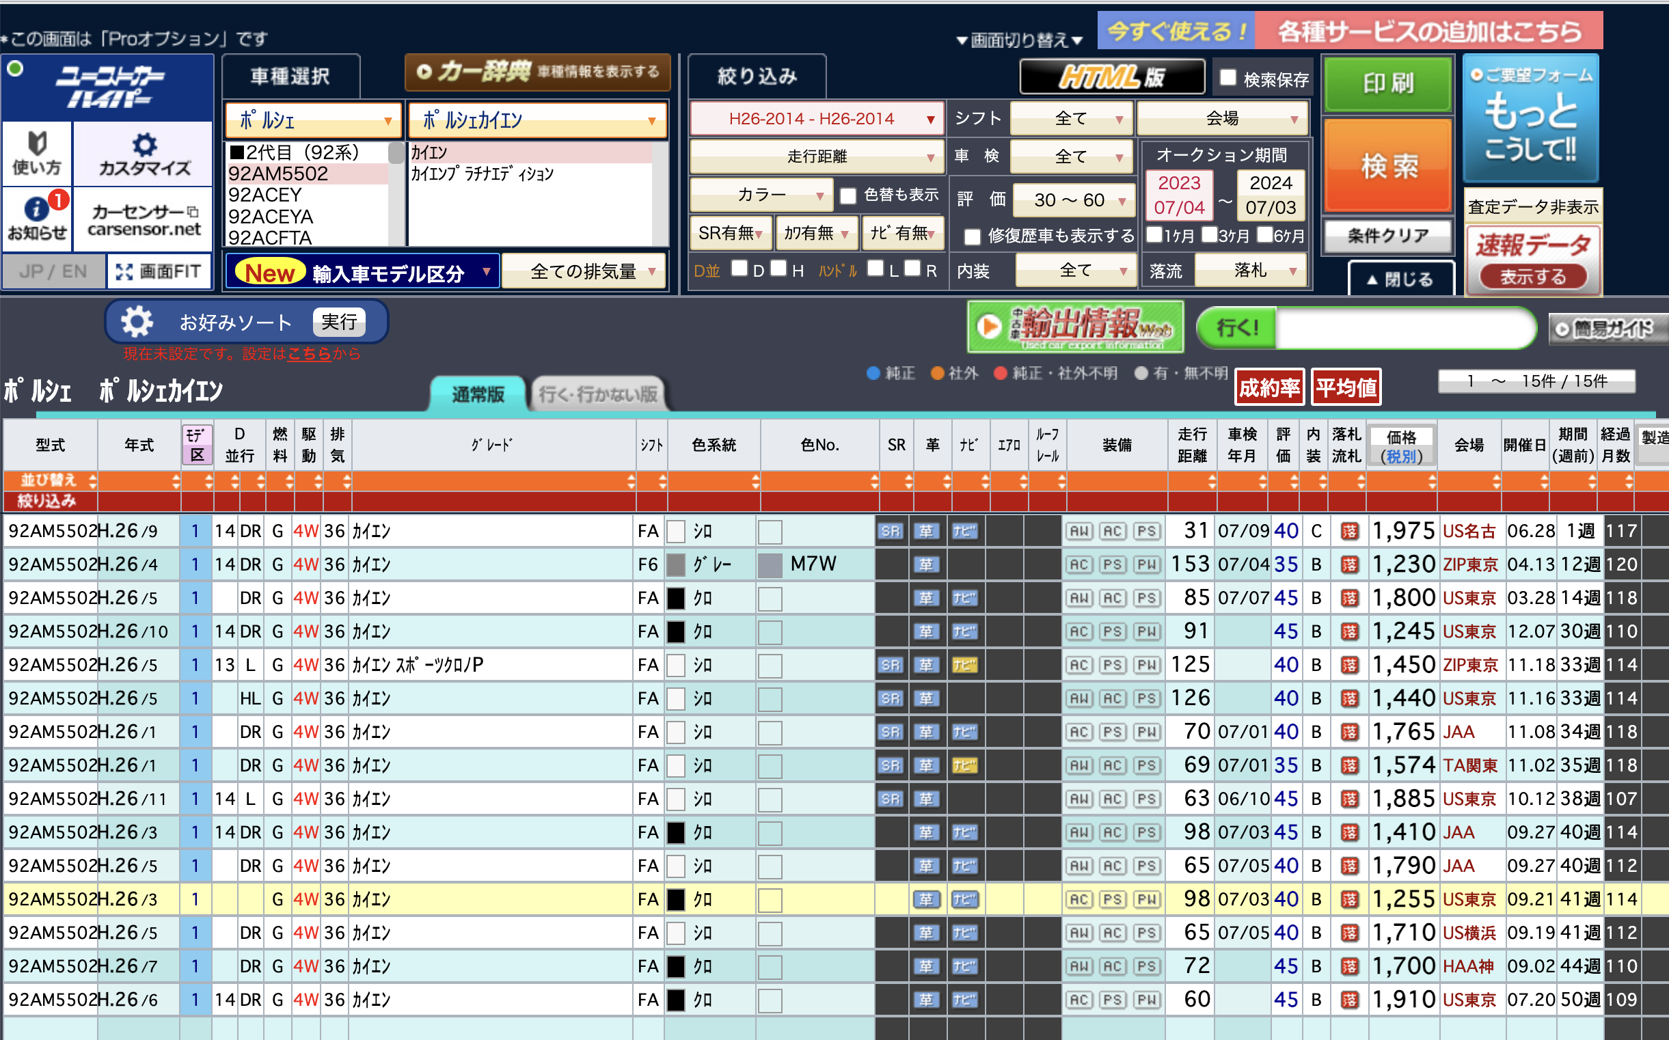Open the 輸出情報 Web banner
Image resolution: width=1669 pixels, height=1040 pixels.
[1075, 327]
